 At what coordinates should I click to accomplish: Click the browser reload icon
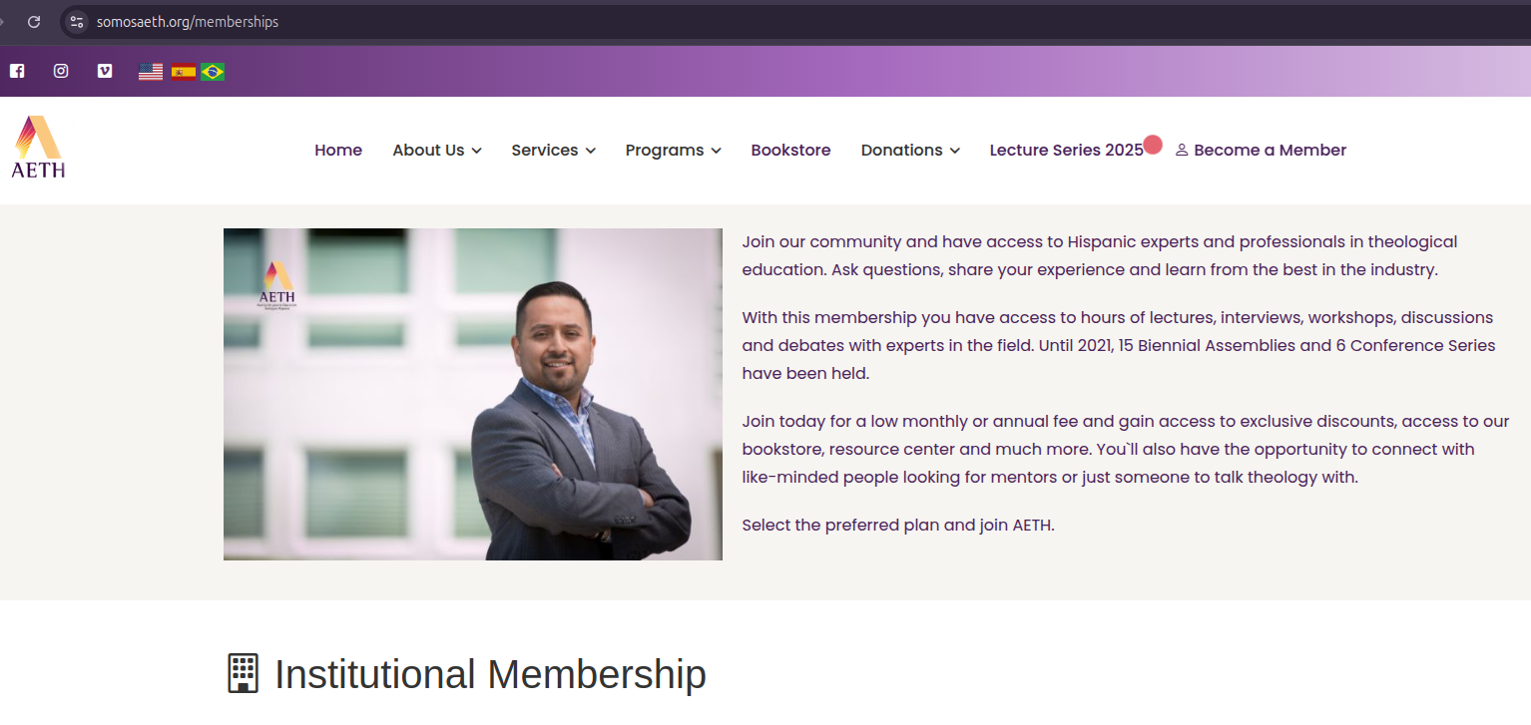click(x=33, y=21)
